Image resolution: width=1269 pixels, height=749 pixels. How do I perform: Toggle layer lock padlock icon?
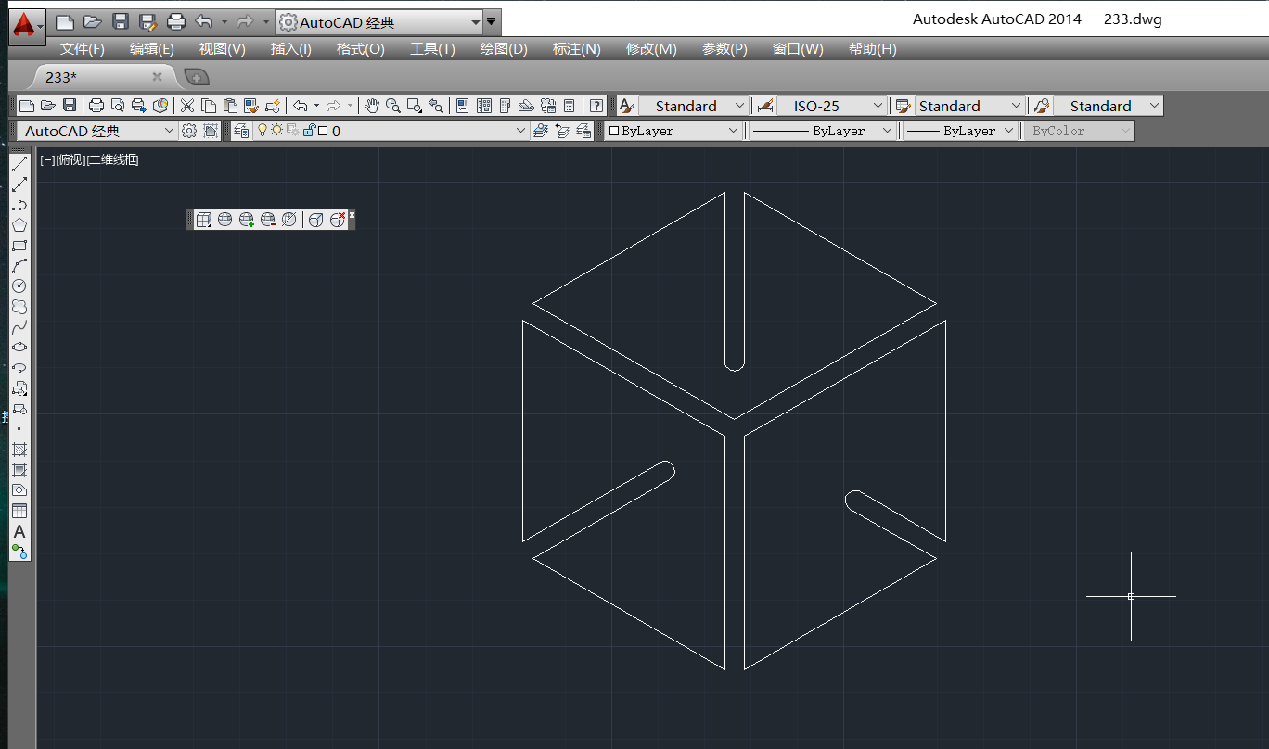(309, 131)
